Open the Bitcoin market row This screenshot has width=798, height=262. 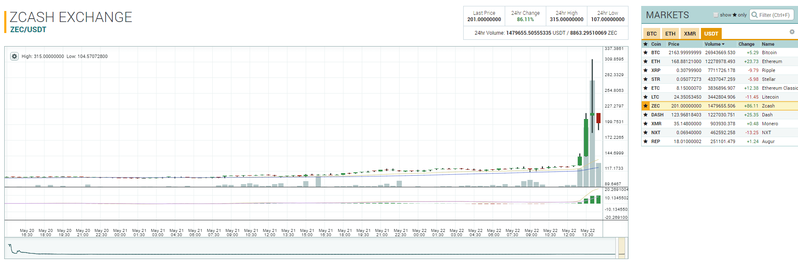point(720,52)
